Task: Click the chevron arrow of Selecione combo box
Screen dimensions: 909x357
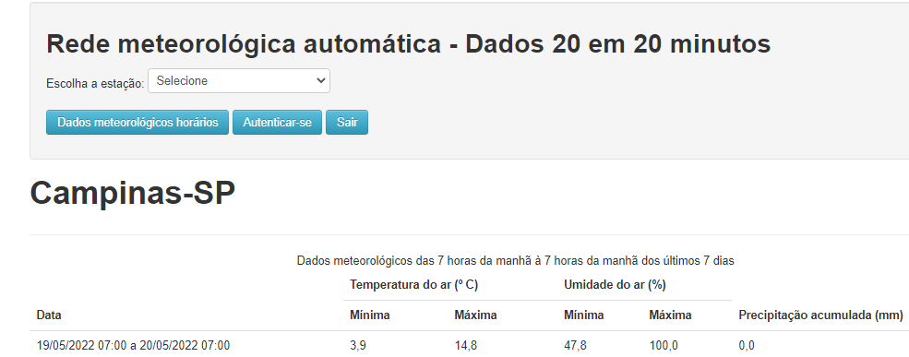Action: [320, 81]
